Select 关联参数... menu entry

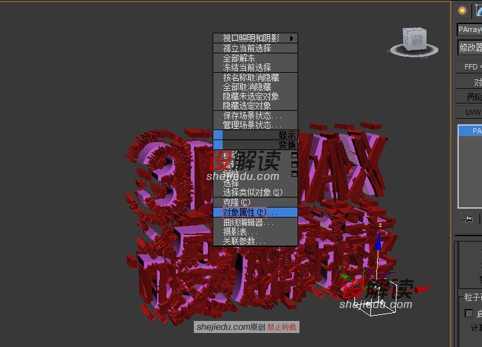pyautogui.click(x=255, y=241)
